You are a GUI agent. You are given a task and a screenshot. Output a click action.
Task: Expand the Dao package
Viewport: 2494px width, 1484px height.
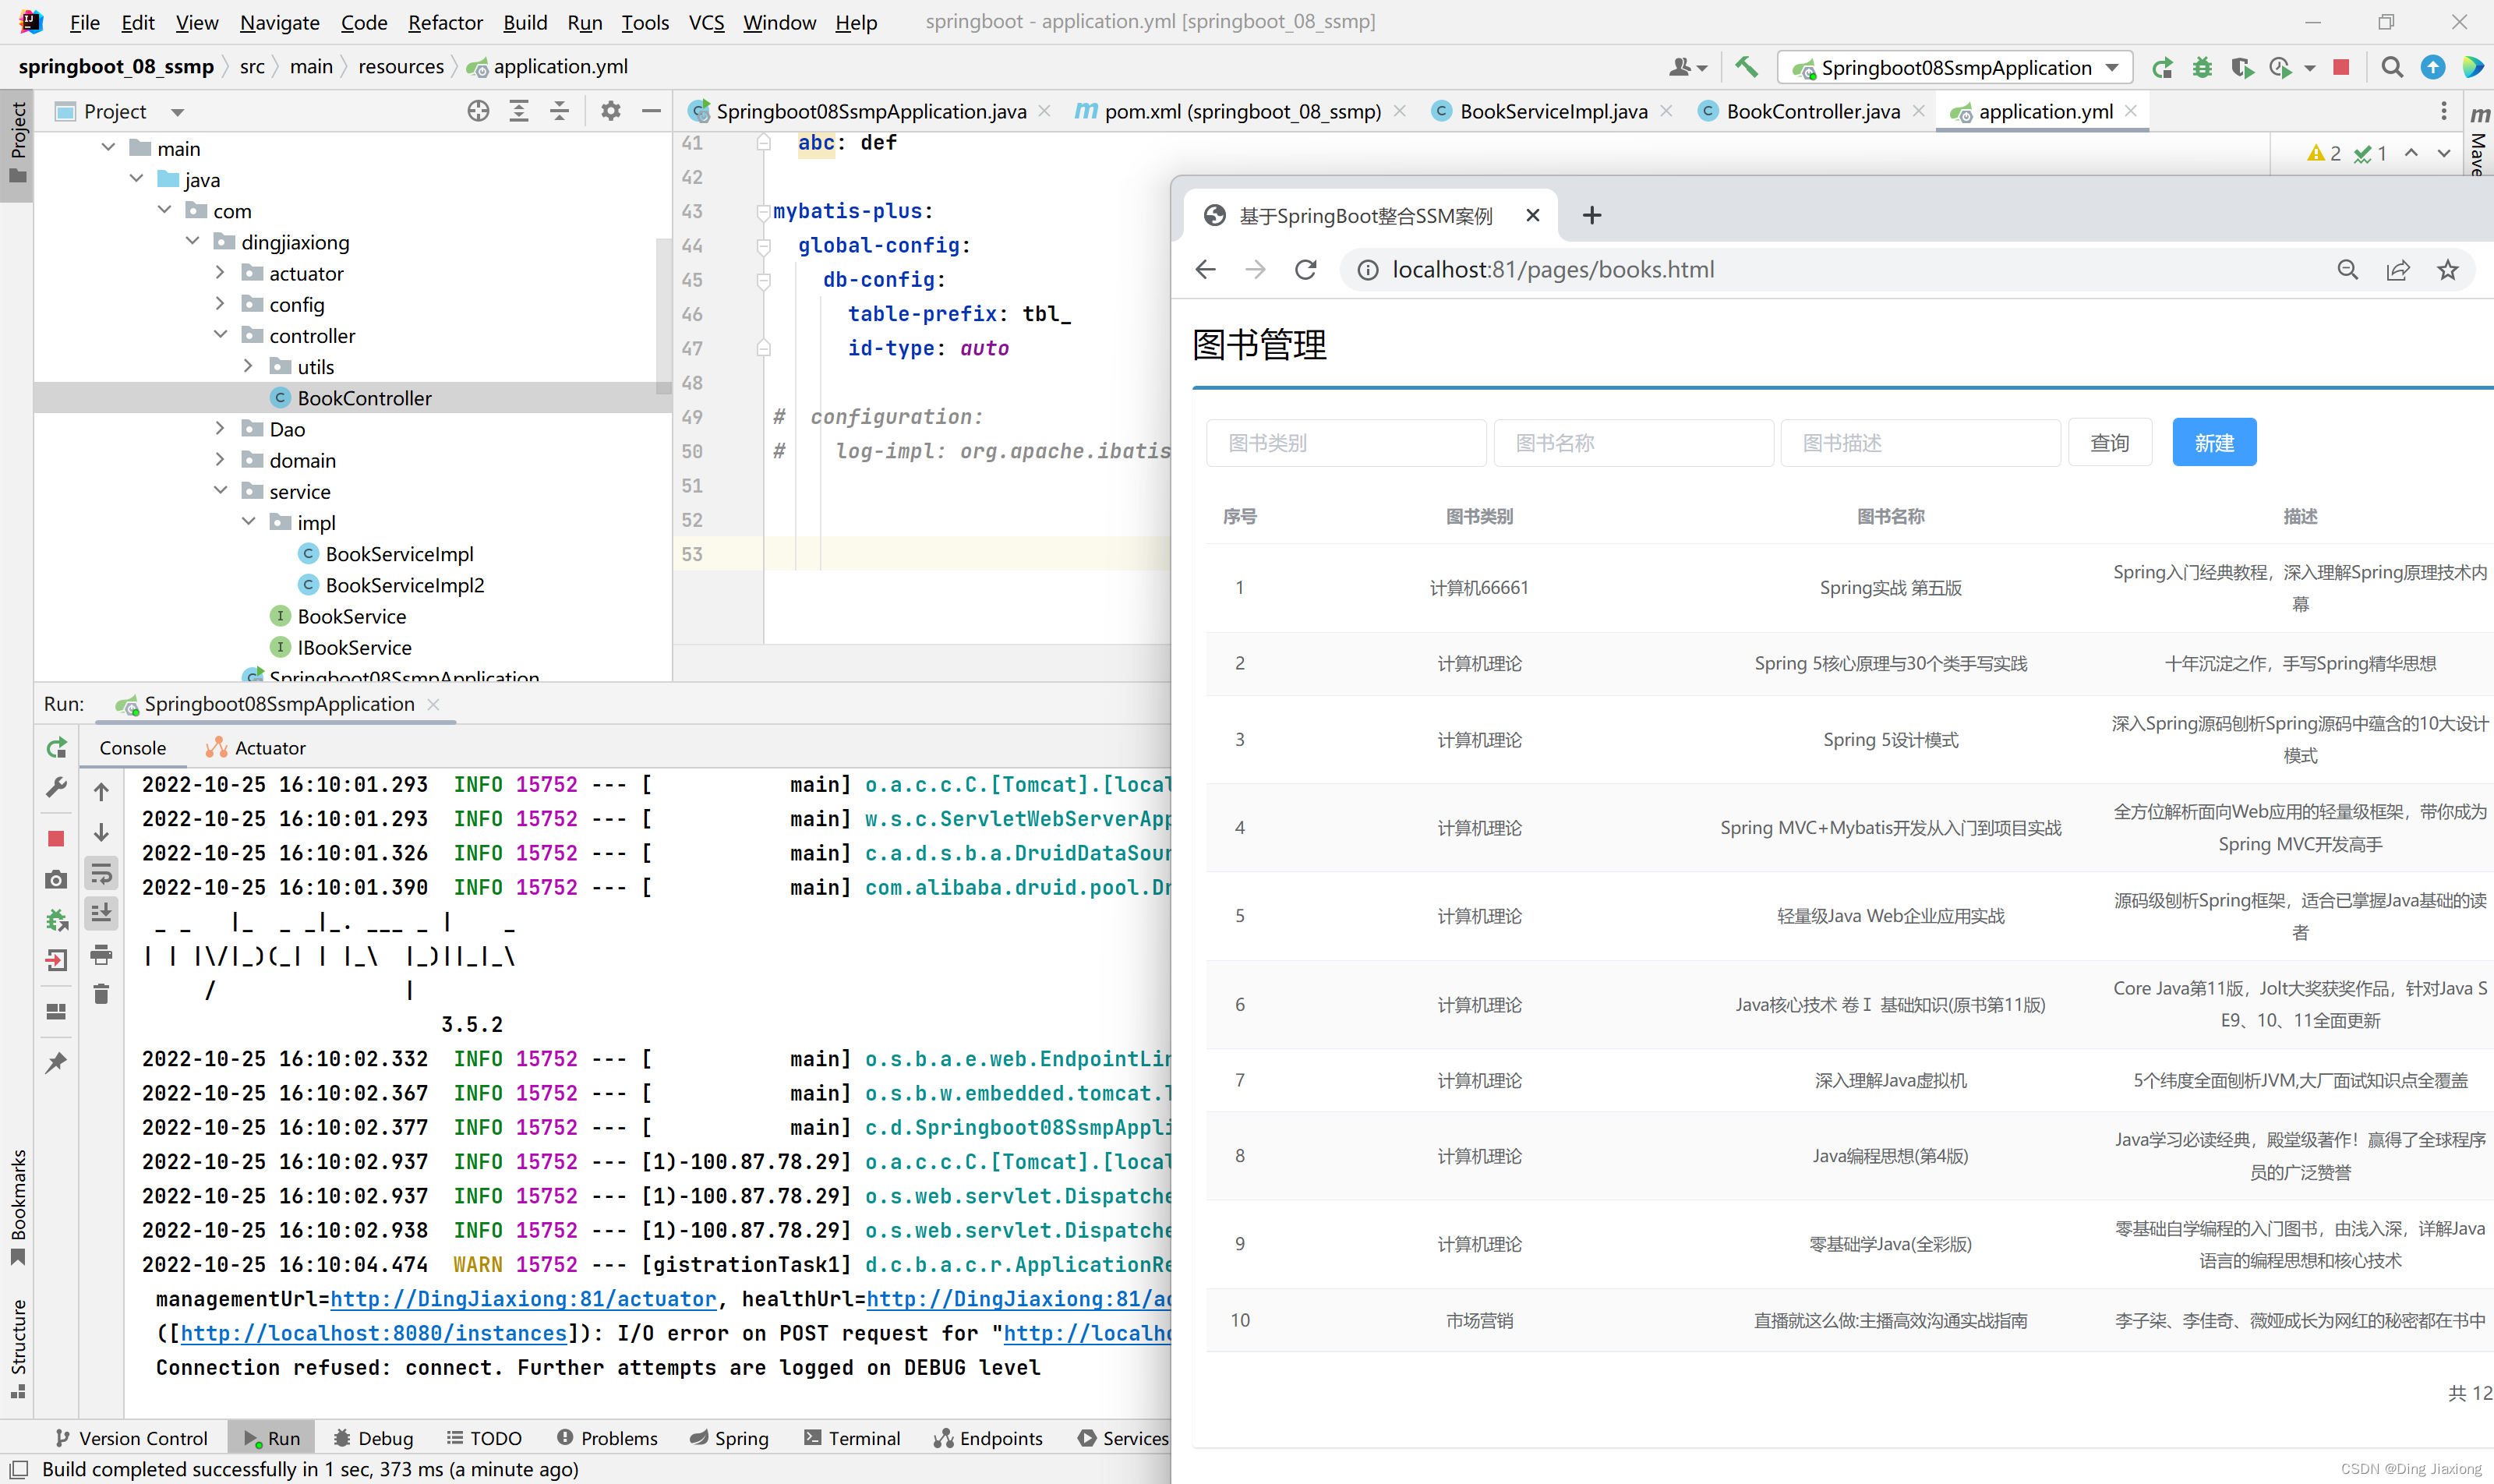point(220,428)
